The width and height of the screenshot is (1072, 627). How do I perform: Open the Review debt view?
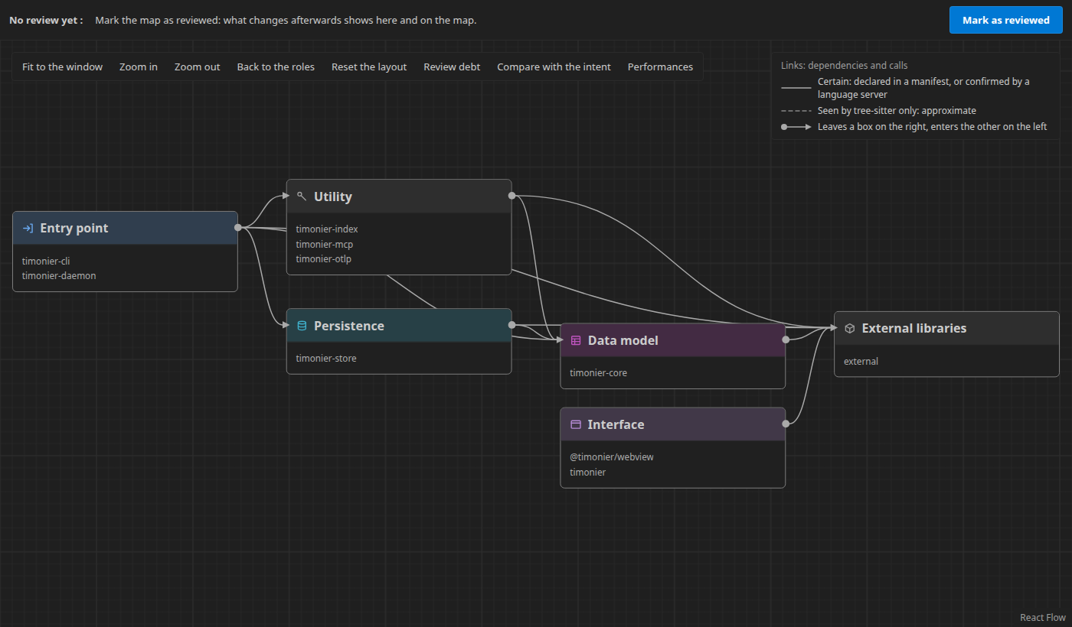point(452,67)
